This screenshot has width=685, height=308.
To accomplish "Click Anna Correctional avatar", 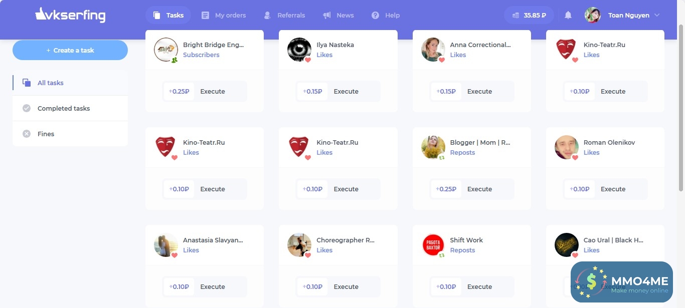I will [433, 50].
